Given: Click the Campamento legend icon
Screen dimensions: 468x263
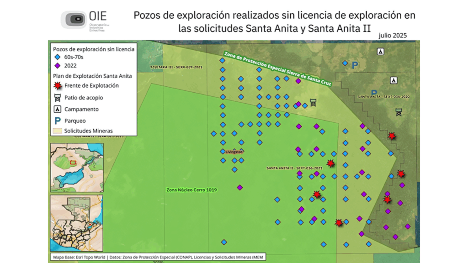Looking at the screenshot, I should pos(57,109).
